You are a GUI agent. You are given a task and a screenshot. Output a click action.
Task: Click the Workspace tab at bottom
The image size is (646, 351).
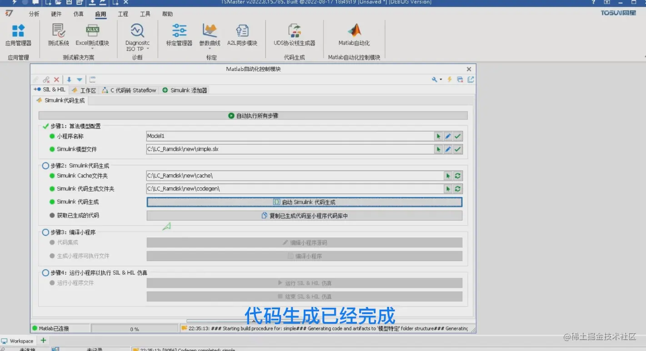[x=17, y=341]
